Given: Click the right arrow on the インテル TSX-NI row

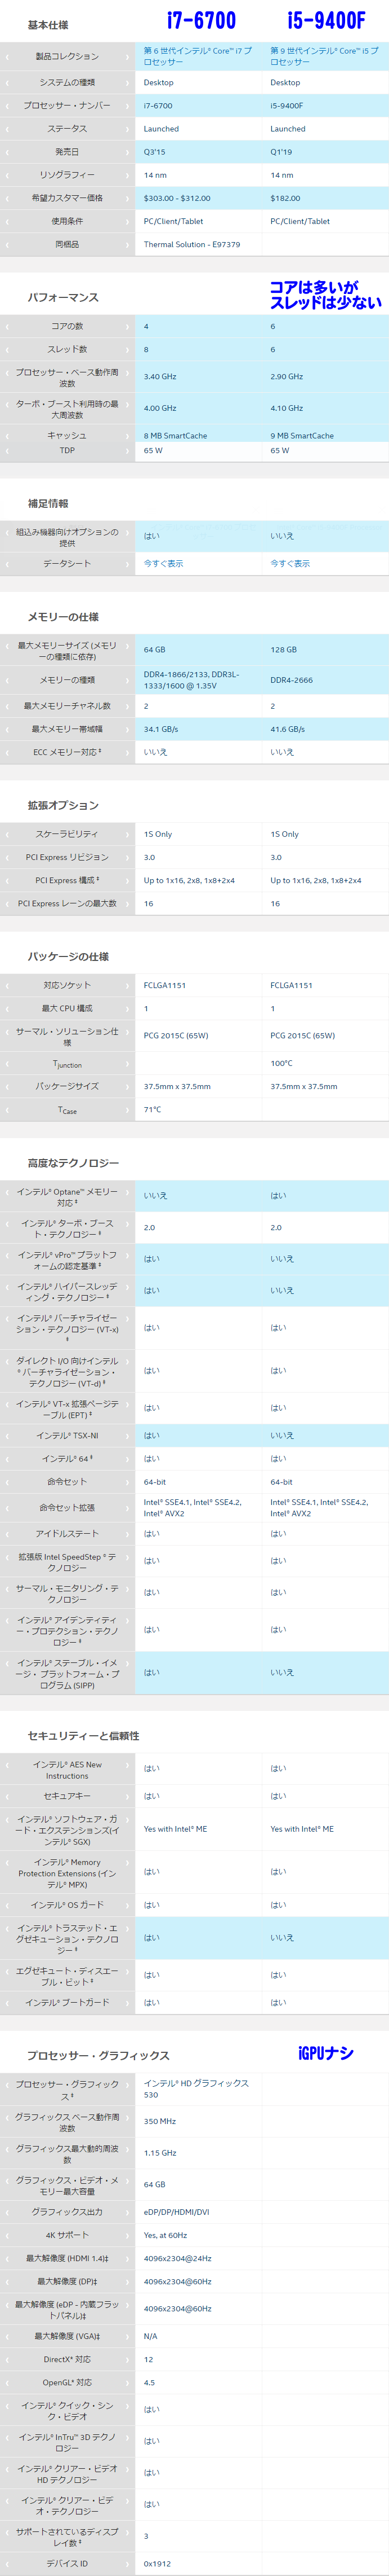Looking at the screenshot, I should click(127, 1435).
